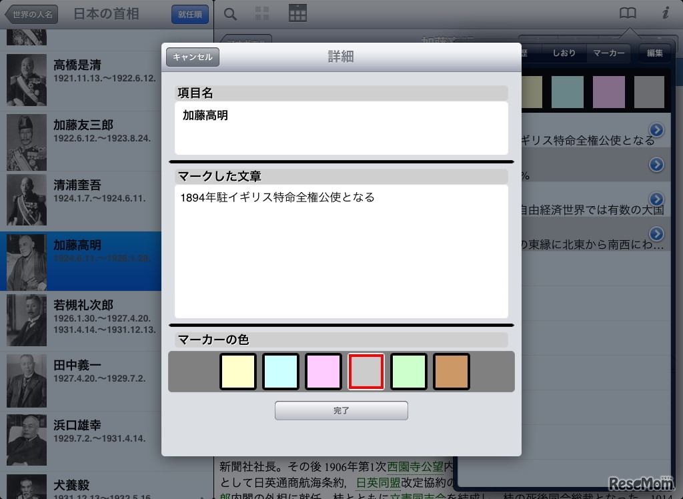
Task: Select 田中義一 in the list
Action: (81, 382)
